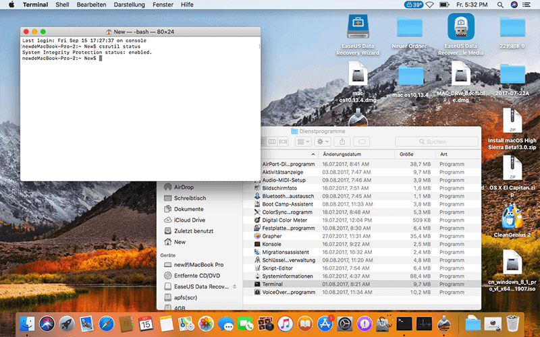Open Calendar in the Dock
This screenshot has width=540, height=337.
[146, 324]
